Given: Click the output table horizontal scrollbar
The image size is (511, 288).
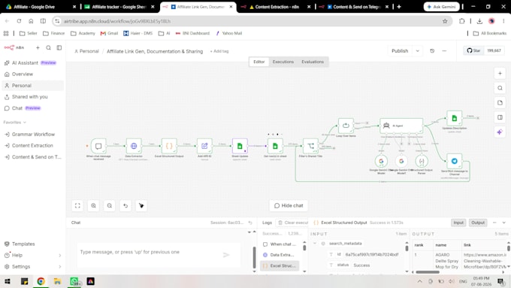Looking at the screenshot, I should click(428, 272).
